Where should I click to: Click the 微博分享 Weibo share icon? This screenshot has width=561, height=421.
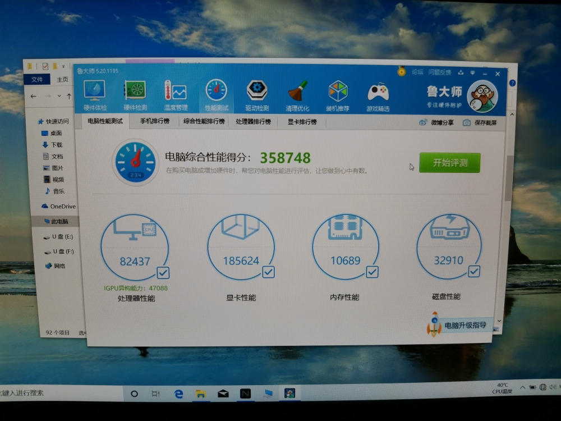click(x=423, y=122)
